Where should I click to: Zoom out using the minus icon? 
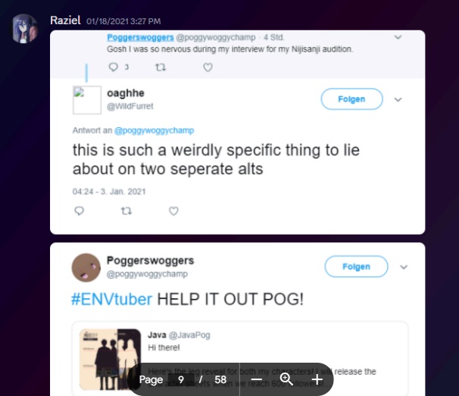point(257,379)
